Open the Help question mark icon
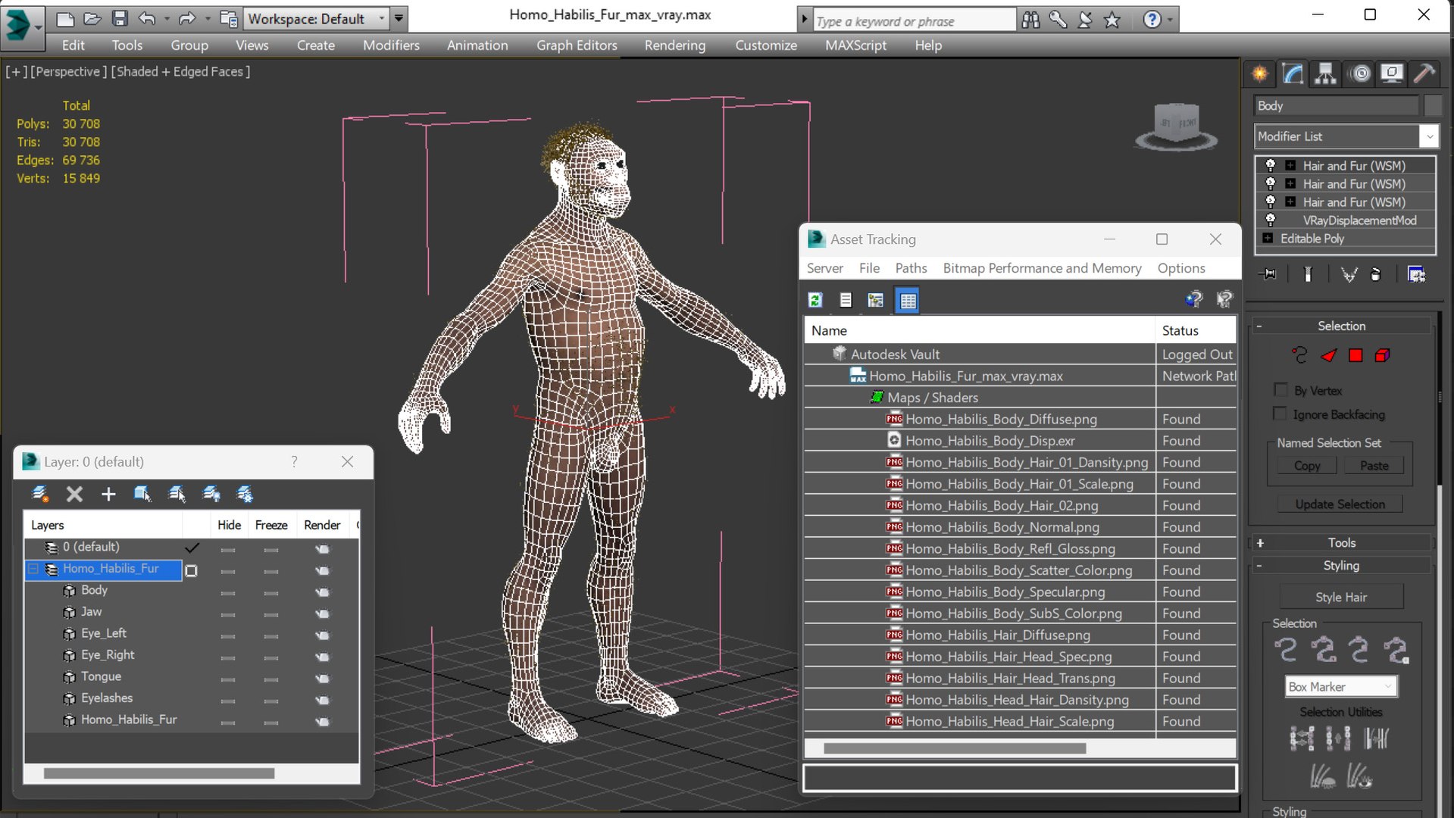This screenshot has width=1454, height=818. (x=1152, y=20)
